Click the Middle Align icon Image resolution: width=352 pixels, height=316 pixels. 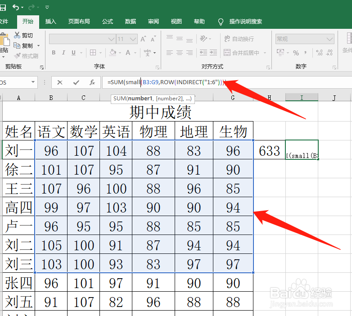tap(180, 38)
